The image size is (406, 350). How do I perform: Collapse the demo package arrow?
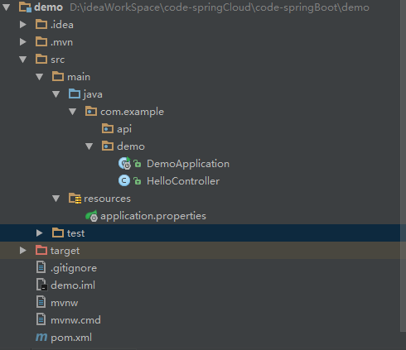pyautogui.click(x=89, y=146)
